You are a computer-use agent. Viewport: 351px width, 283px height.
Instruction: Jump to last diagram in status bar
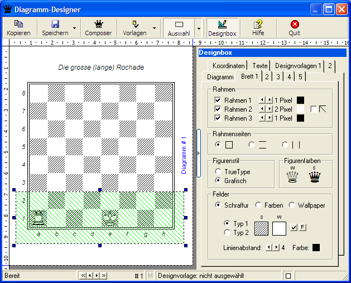pyautogui.click(x=104, y=276)
